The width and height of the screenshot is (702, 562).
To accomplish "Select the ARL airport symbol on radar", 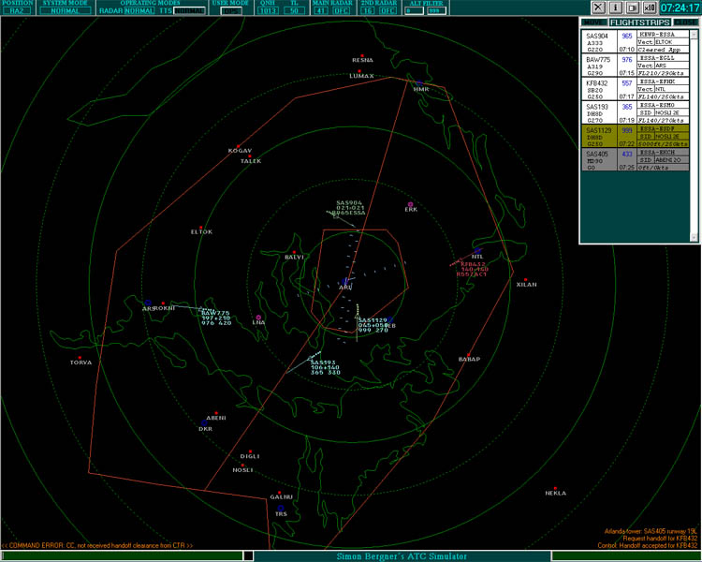I will click(345, 281).
